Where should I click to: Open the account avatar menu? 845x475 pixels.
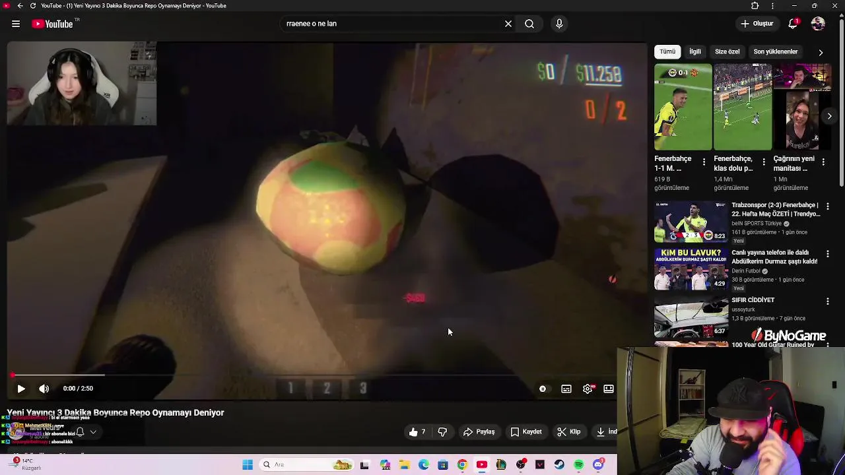coord(818,24)
